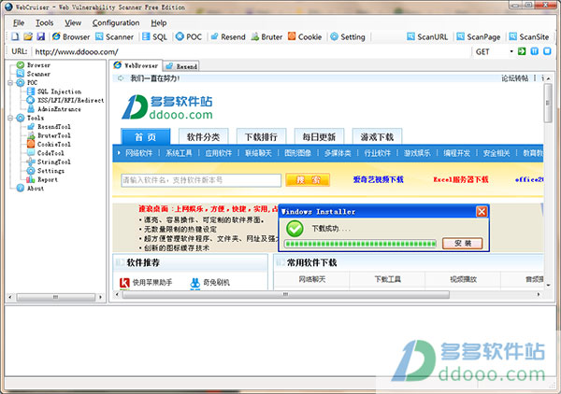Viewport: 561px width, 394px height.
Task: Select the POC toolbar button
Action: coord(189,36)
